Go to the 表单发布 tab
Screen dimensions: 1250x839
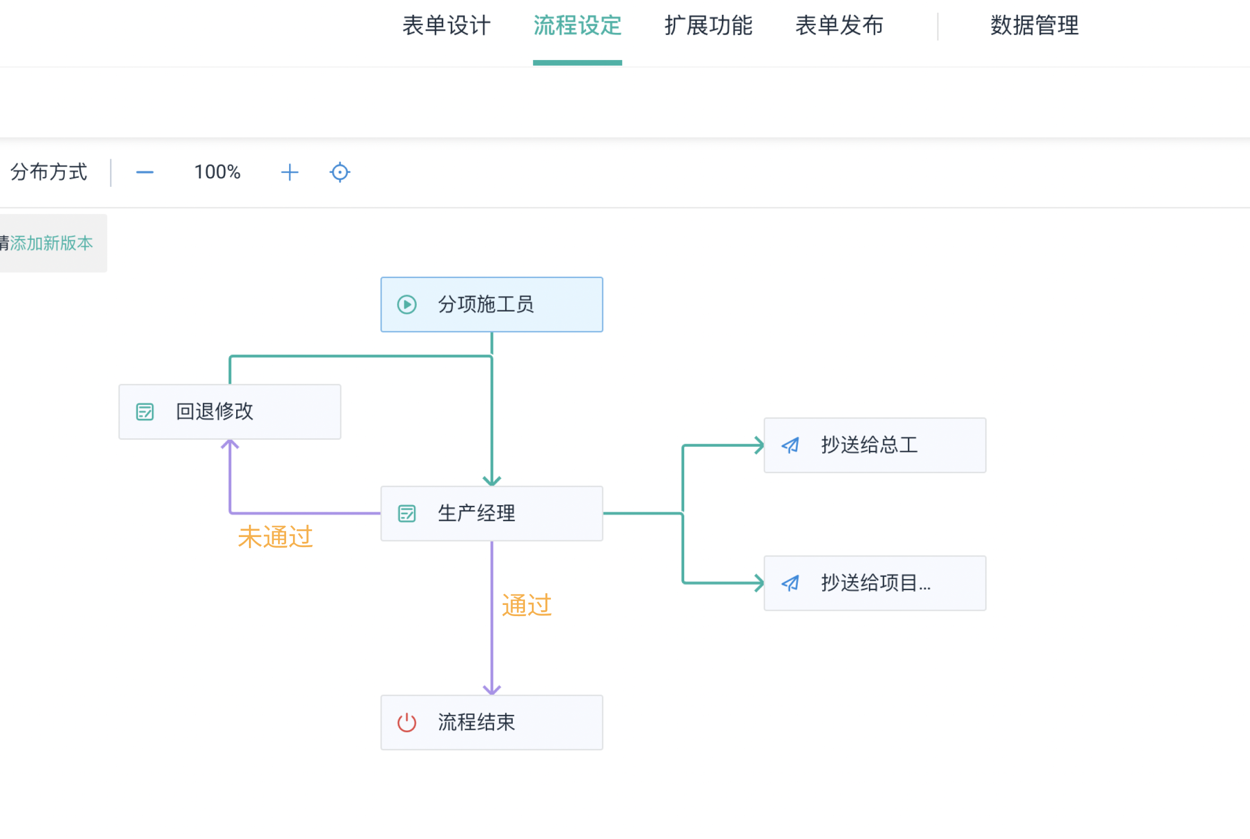point(839,25)
